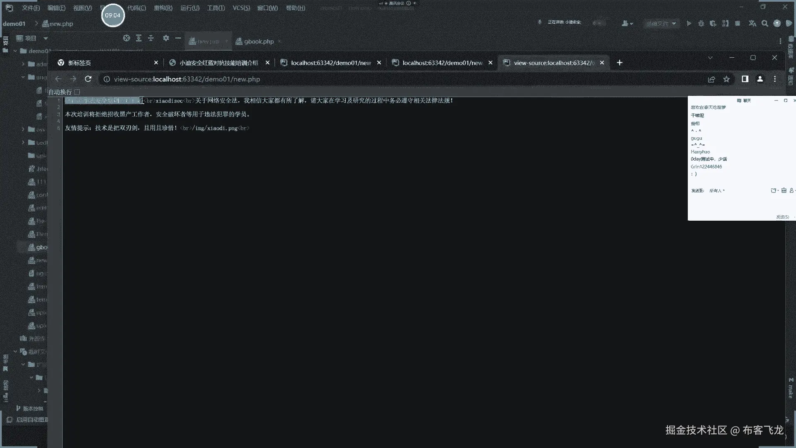Open the 当前文件 run configuration dropdown

(661, 24)
